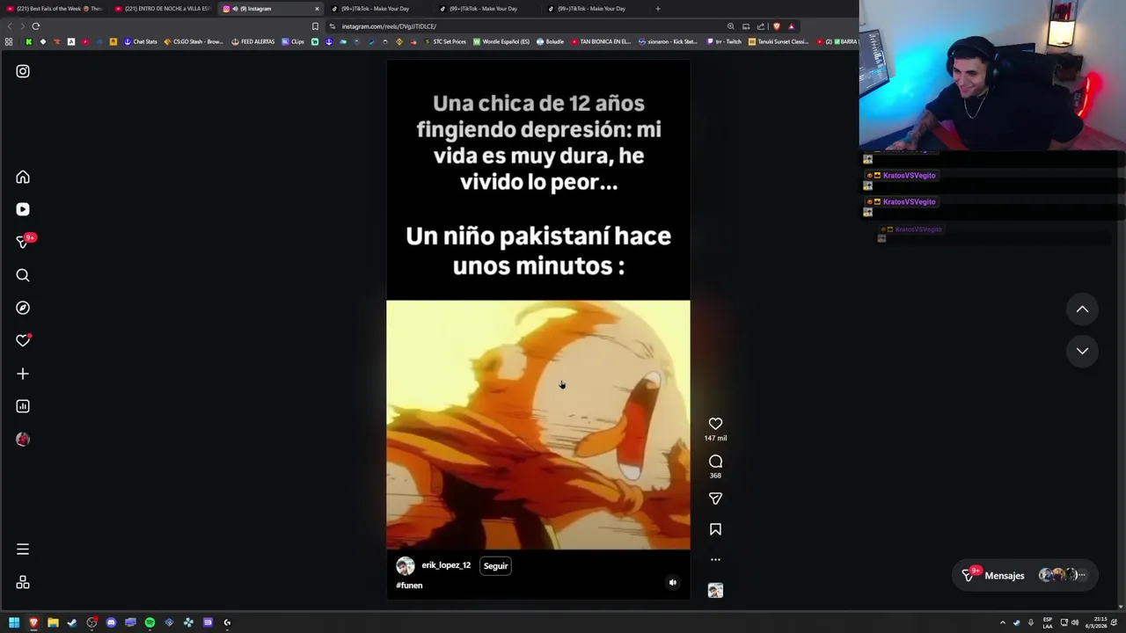
Task: Open the Windows Start menu
Action: (x=14, y=622)
